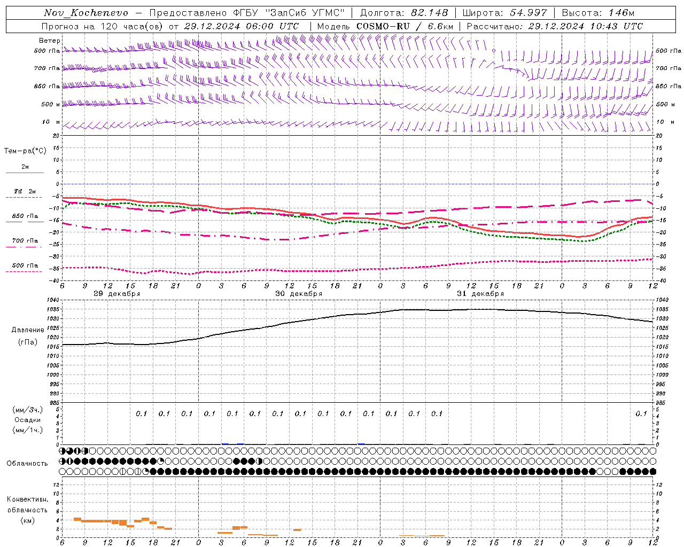Click the 'Давление' pressure panel label
Viewport: 684px width, 547px height.
click(x=28, y=330)
